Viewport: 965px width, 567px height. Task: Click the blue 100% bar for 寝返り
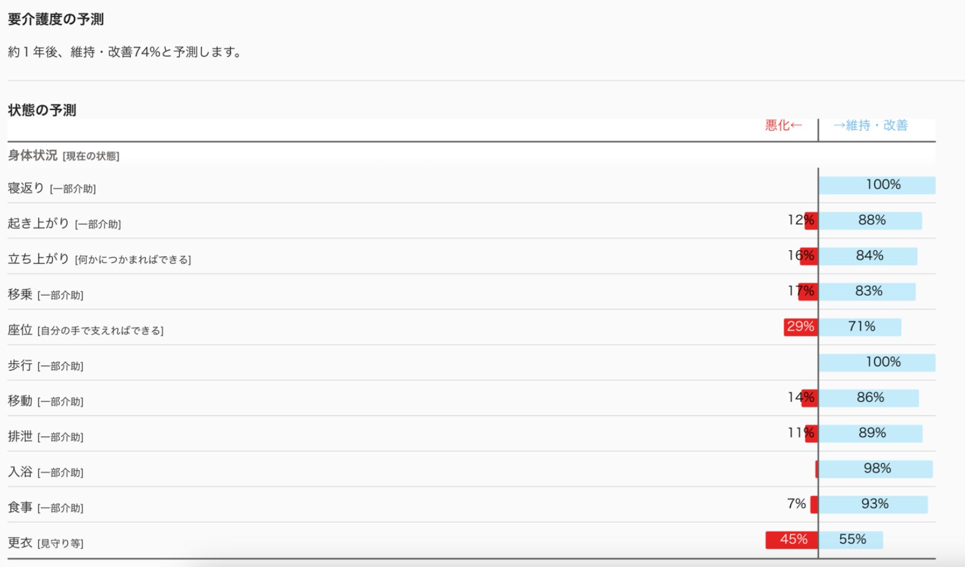point(877,185)
